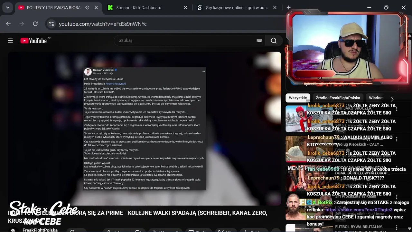
Task: Mute the YouTube tab via speaker icon
Action: tap(87, 7)
